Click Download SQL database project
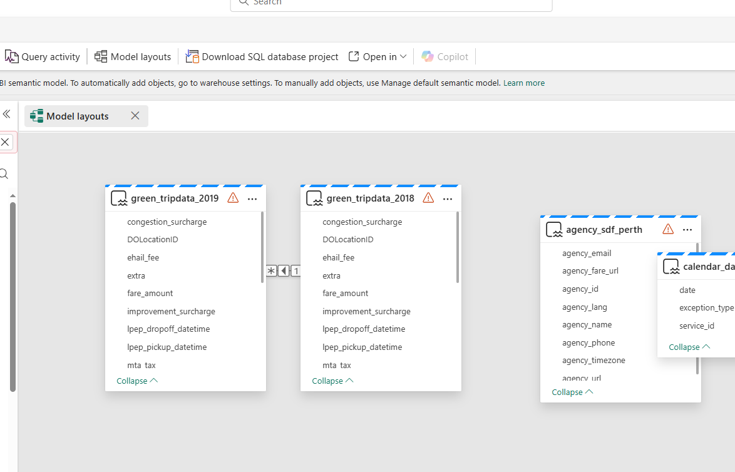This screenshot has width=735, height=472. pyautogui.click(x=262, y=57)
